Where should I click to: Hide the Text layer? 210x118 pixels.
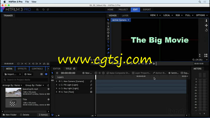pos(60,92)
